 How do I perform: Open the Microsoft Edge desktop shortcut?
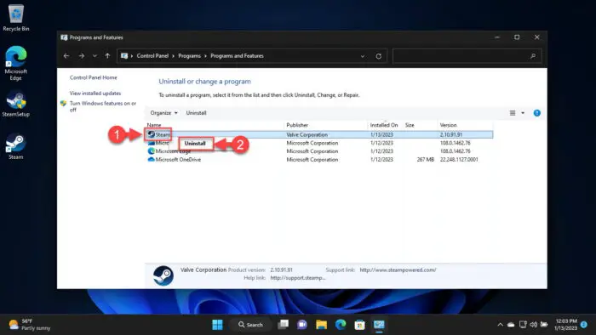coord(15,63)
